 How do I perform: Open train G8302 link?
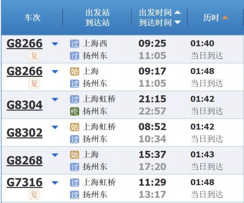point(24,133)
